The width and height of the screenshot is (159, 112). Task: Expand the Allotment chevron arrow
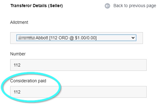[x=133, y=38]
